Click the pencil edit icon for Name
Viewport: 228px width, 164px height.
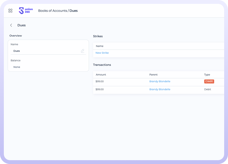point(82,51)
